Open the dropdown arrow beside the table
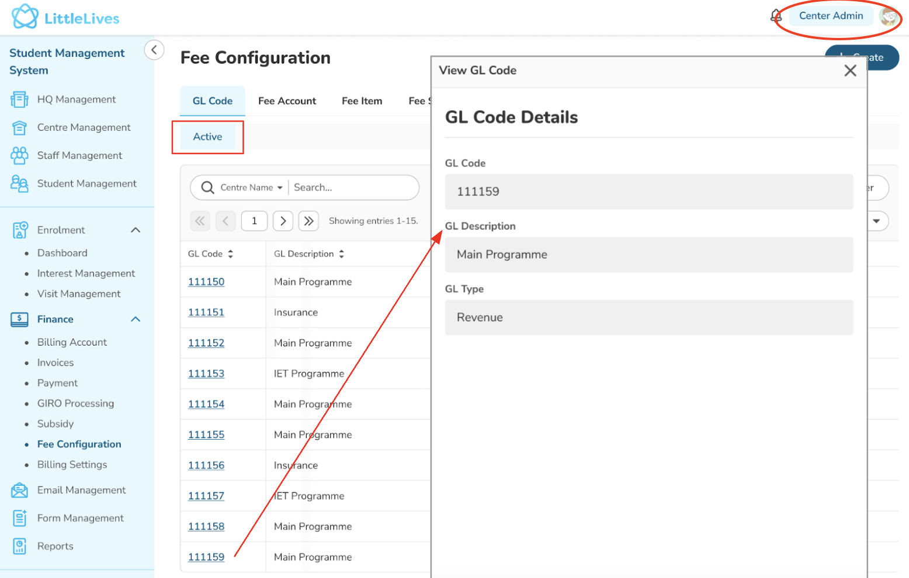Viewport: 909px width, 578px height. pos(876,221)
